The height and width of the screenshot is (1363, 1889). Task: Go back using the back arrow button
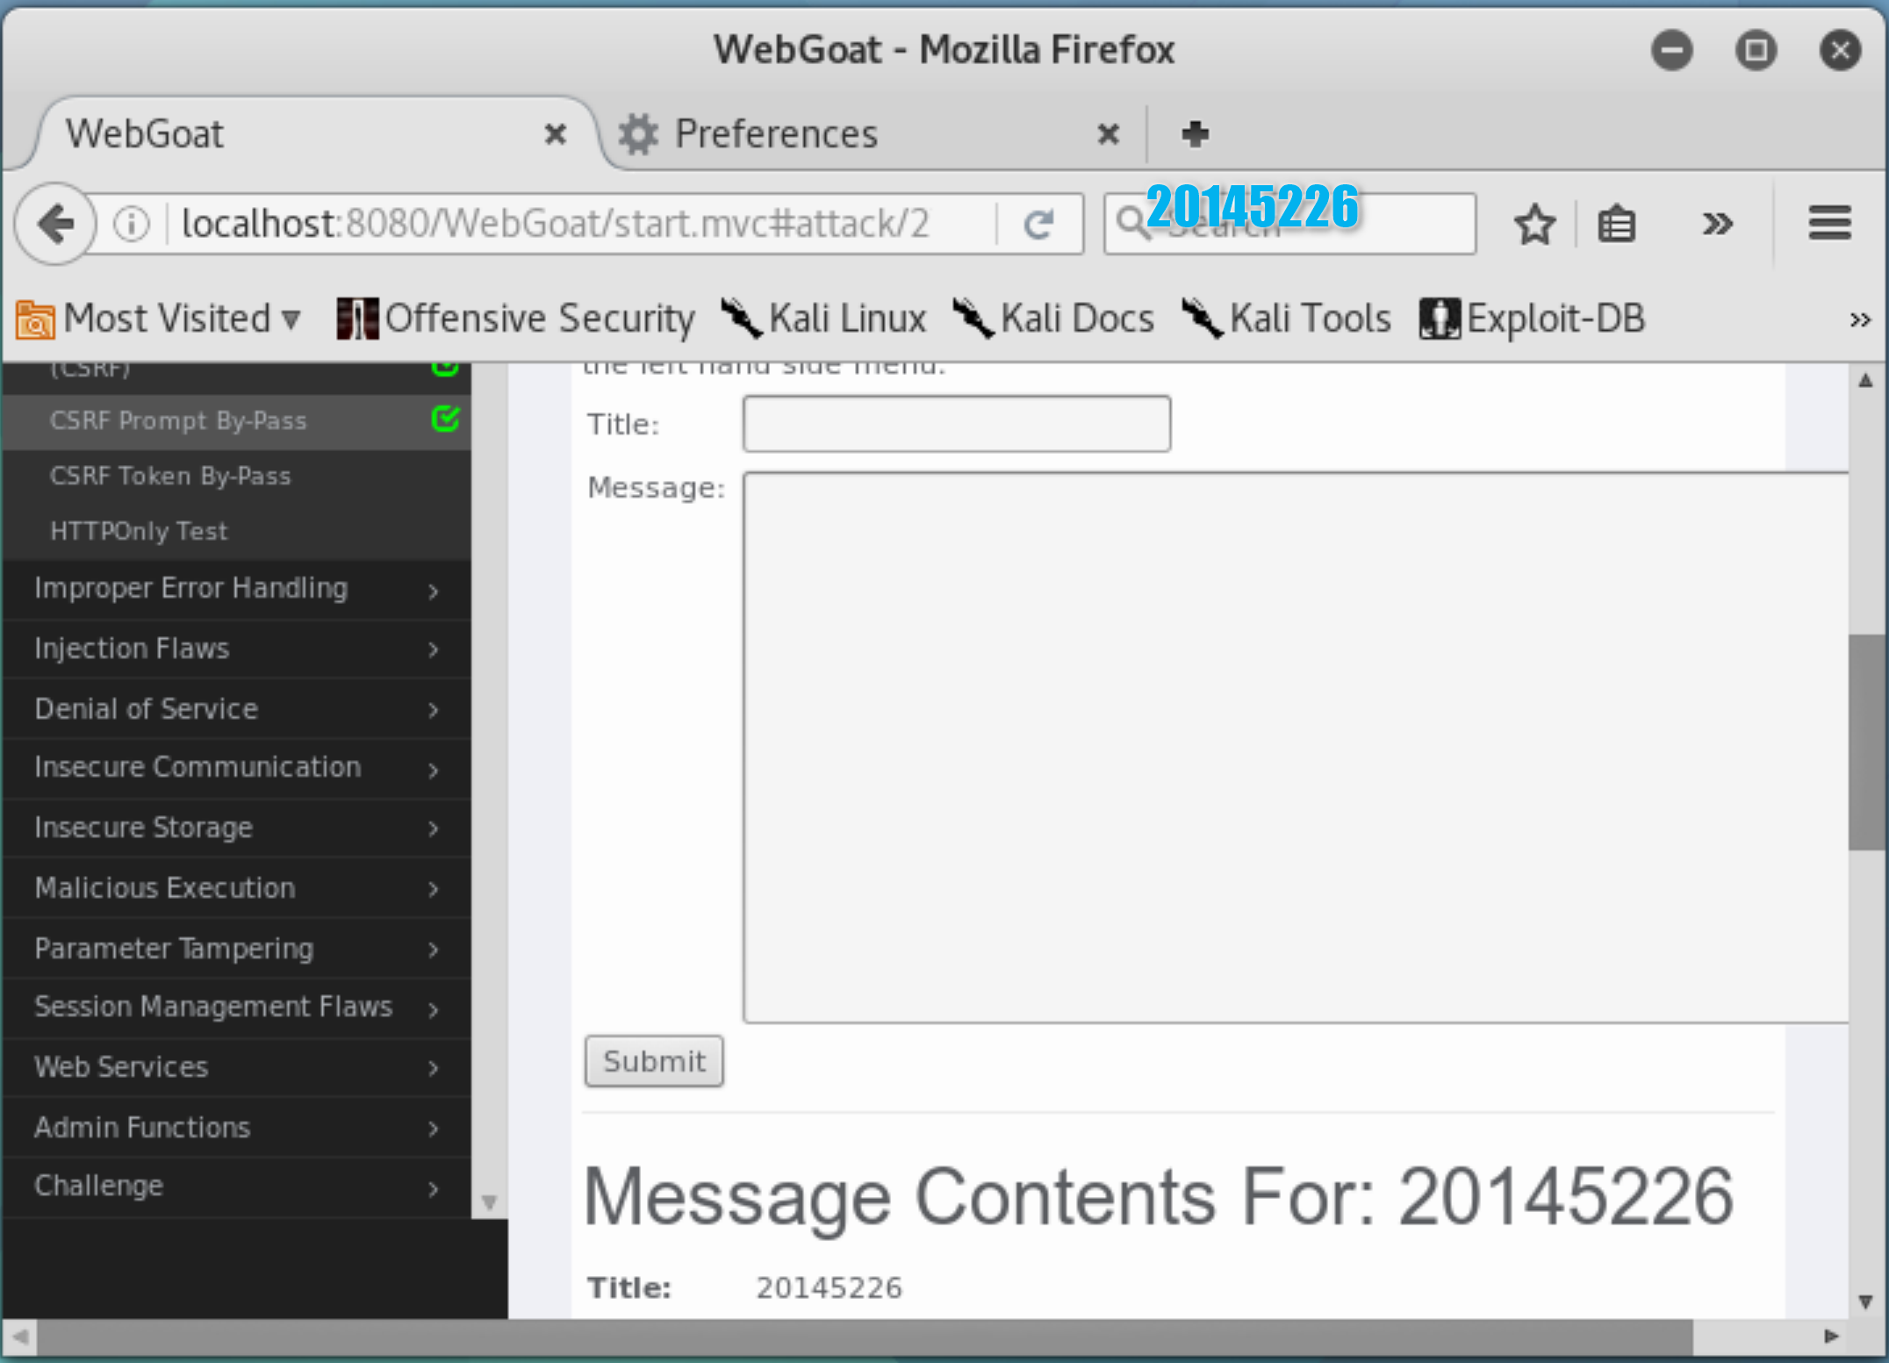(x=55, y=224)
